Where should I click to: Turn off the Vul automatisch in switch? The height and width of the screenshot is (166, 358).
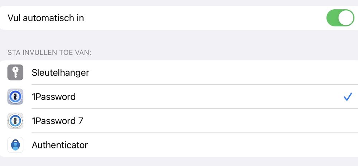[340, 18]
